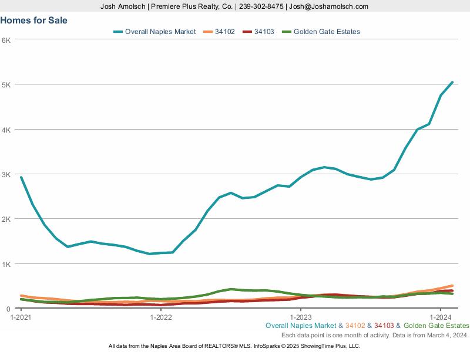Click the 1K y-axis label
This screenshot has width=470, height=352.
point(6,265)
